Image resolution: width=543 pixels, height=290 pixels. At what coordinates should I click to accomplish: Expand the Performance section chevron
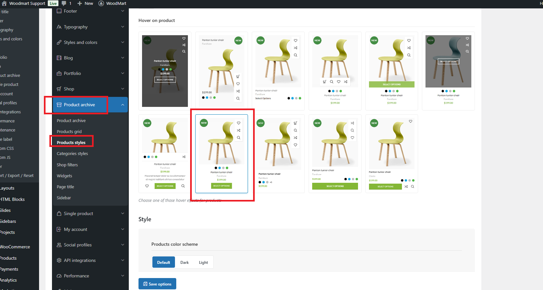123,276
